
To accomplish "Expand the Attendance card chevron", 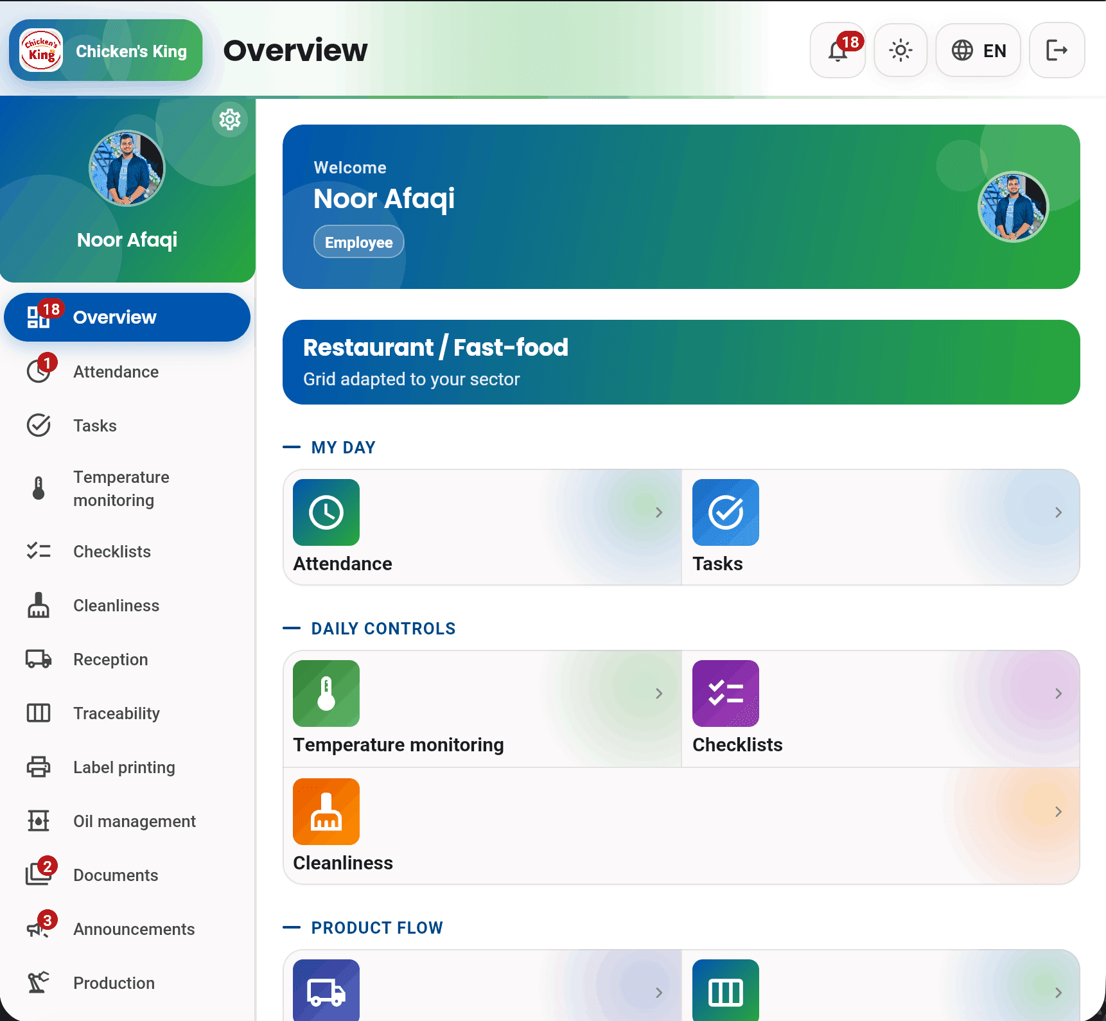I will click(x=659, y=512).
